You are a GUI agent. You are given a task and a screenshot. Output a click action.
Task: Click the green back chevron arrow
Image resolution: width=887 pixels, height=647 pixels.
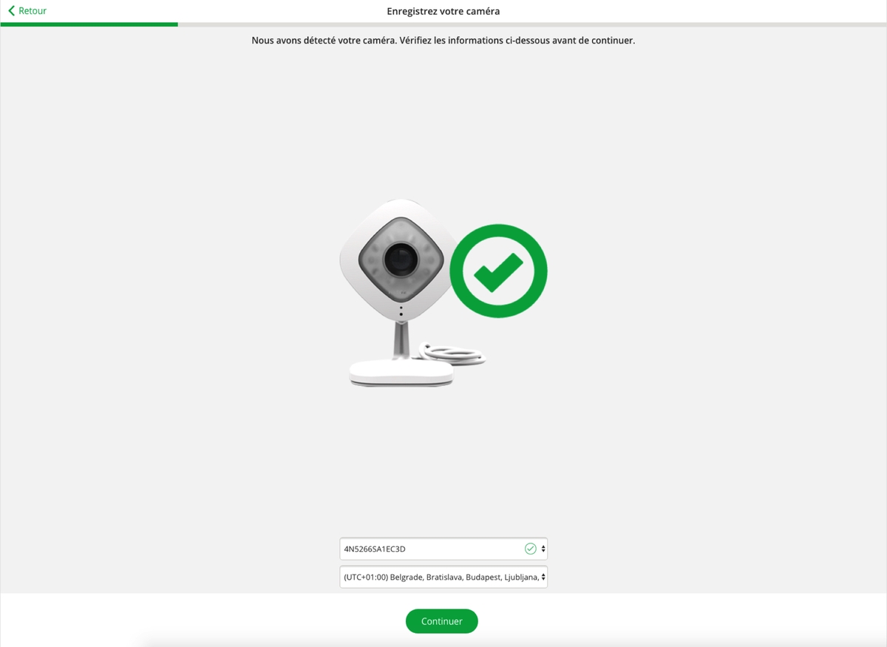pos(11,11)
